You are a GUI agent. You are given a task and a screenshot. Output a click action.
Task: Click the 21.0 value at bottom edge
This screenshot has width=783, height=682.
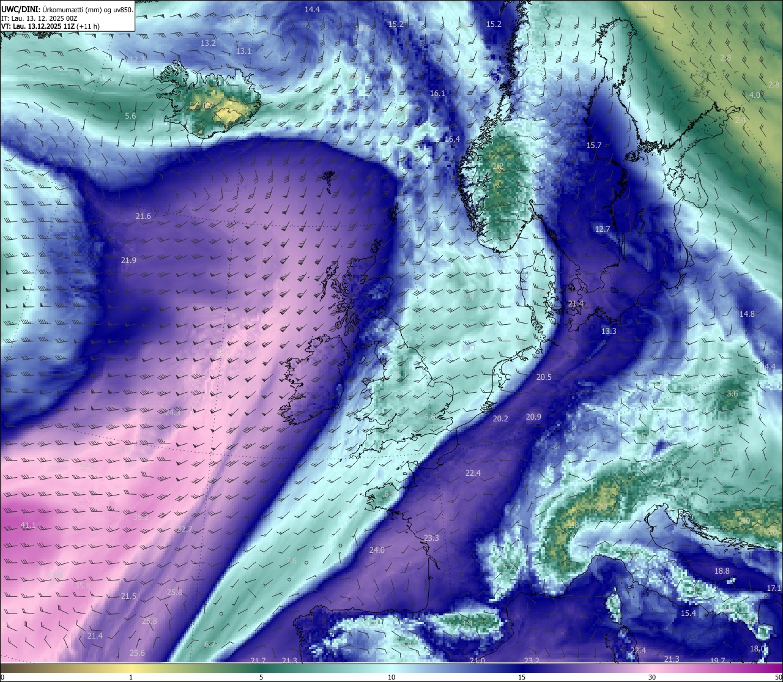(477, 660)
